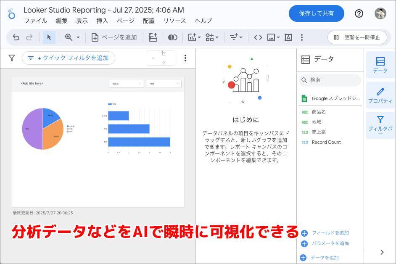Viewport: 396px width, 264px height.
Task: Expand the 商品名 dropdown control on canvas
Action: coord(126,84)
